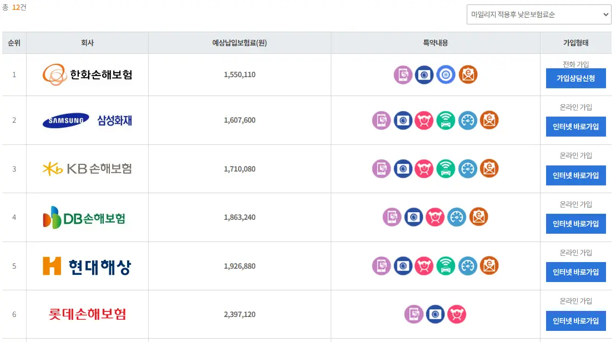
Task: Click the mobile discount icon in the 현대해상 row
Action: pyautogui.click(x=381, y=266)
